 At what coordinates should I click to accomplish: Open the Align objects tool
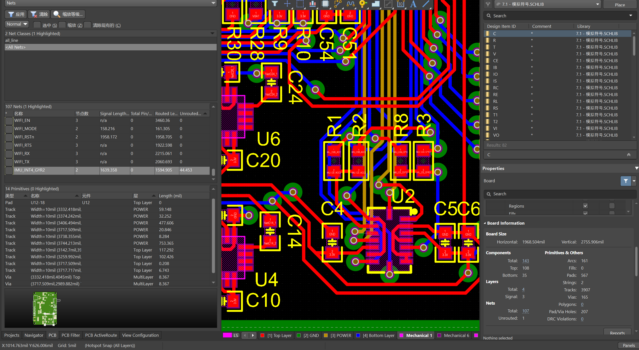coord(312,4)
